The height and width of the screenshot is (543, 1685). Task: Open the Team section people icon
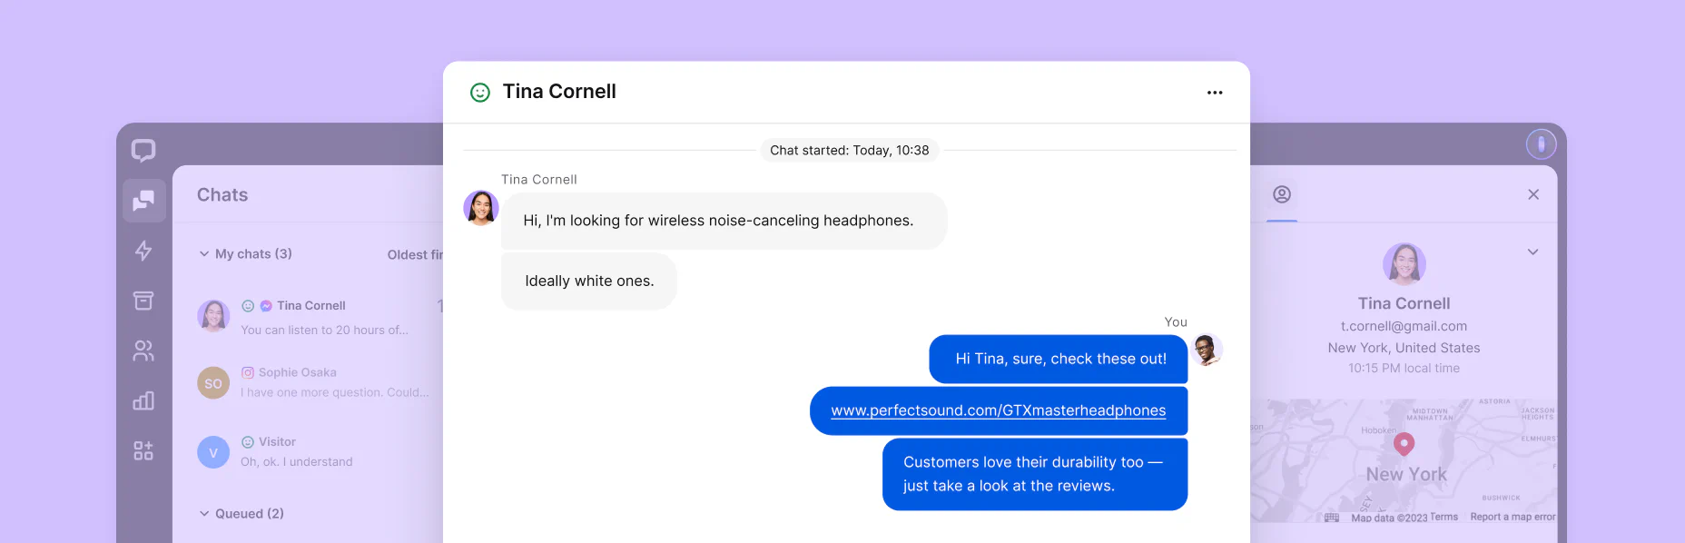(143, 350)
